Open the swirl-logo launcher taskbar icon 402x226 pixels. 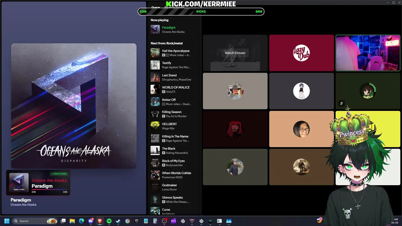[128, 221]
